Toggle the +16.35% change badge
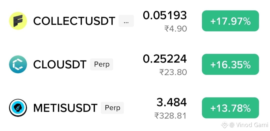 pyautogui.click(x=230, y=64)
